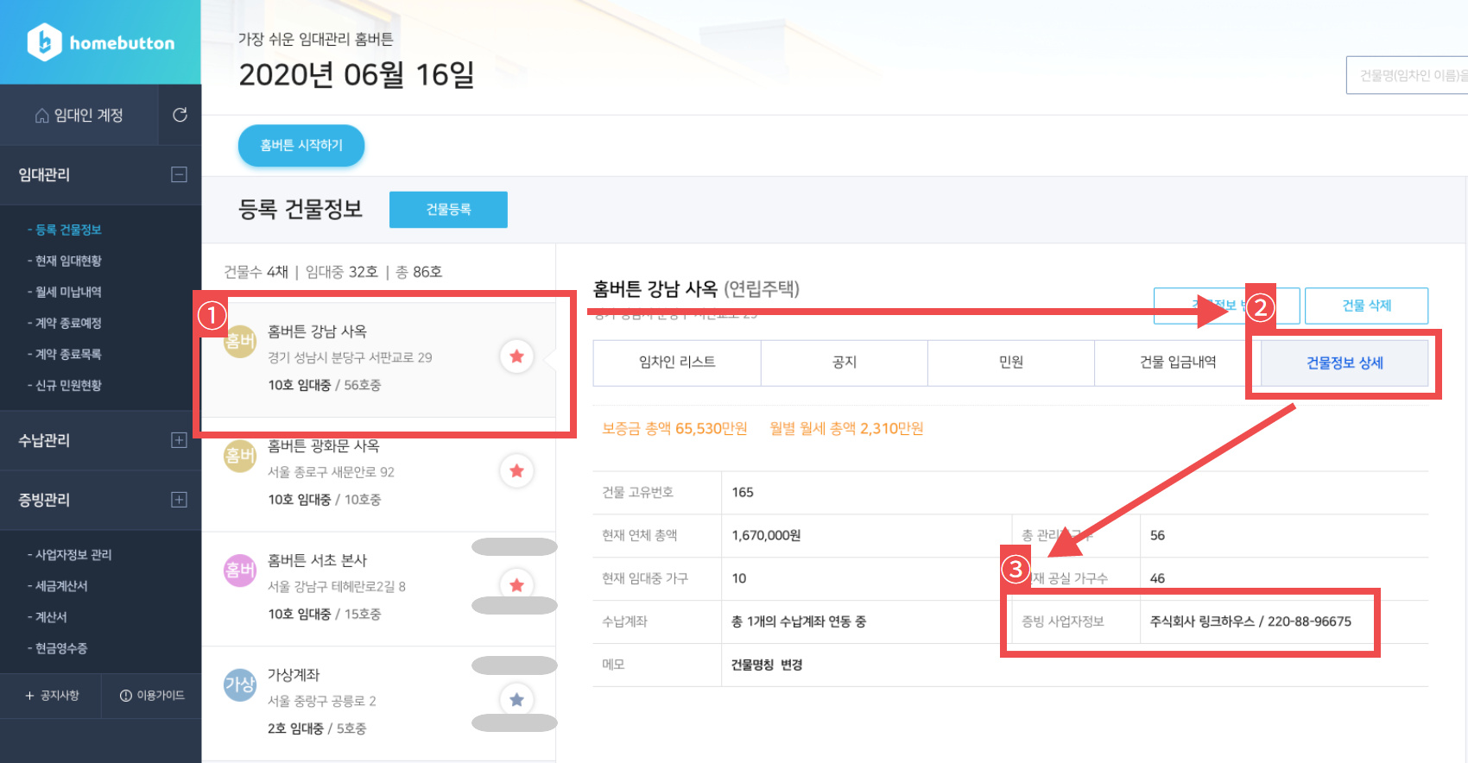The height and width of the screenshot is (763, 1468).
Task: Click 임대인 계정 label
Action: [88, 116]
